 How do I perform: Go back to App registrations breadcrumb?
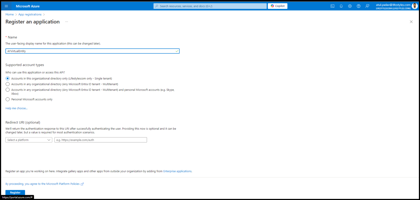coord(30,14)
